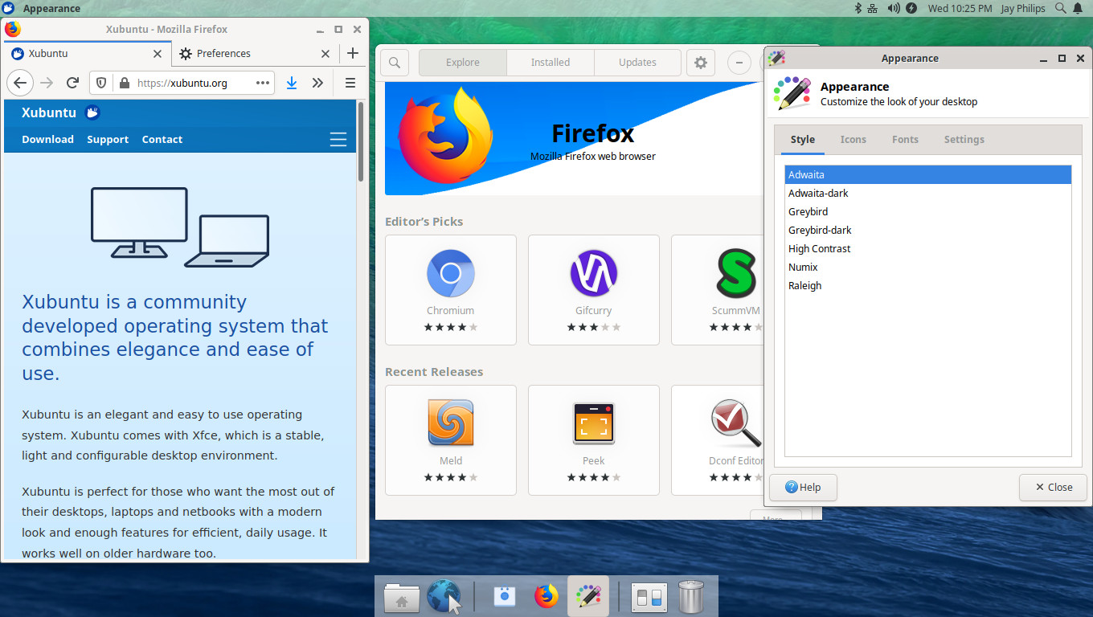This screenshot has width=1093, height=617.
Task: Open the home folder from dock
Action: pyautogui.click(x=401, y=597)
